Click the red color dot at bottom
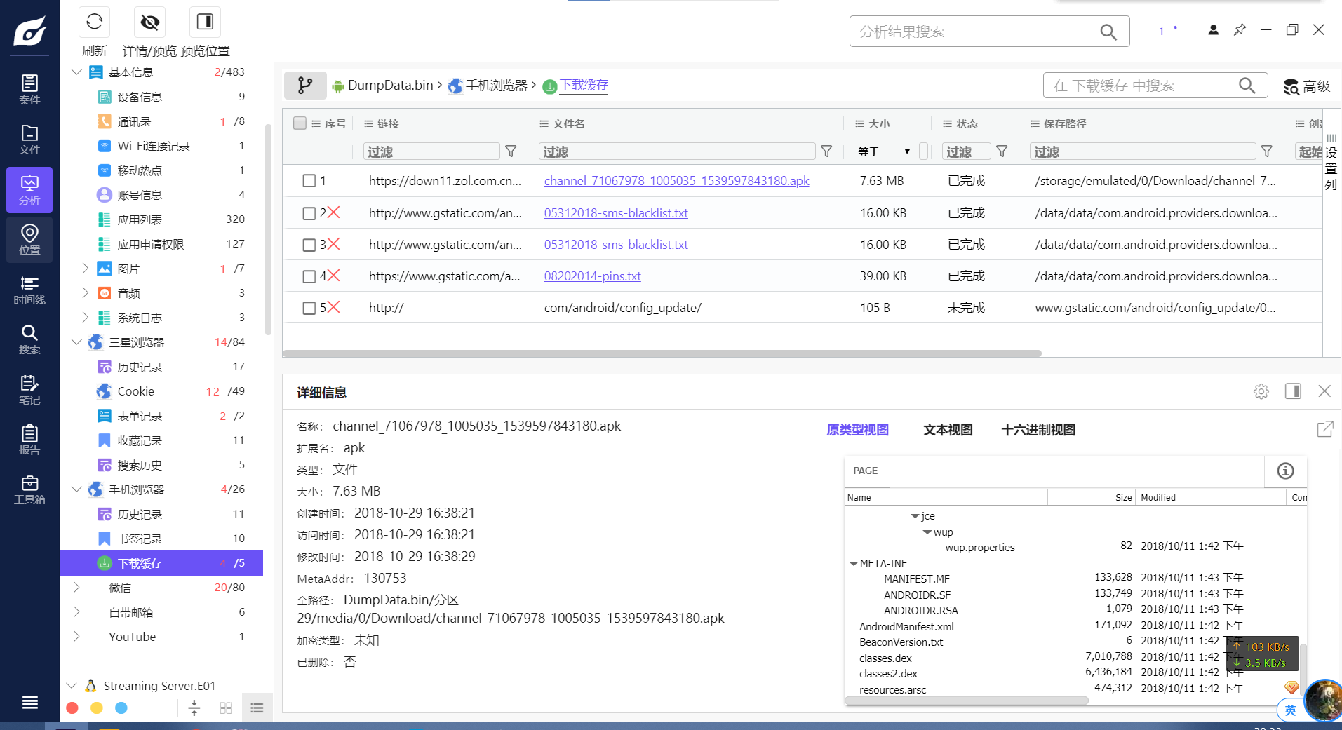 pos(72,708)
